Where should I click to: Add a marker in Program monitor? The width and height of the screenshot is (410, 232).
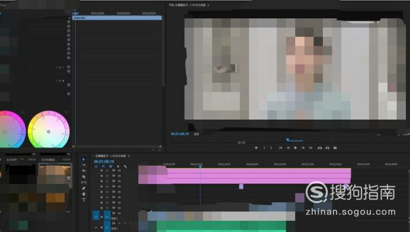click(x=256, y=148)
